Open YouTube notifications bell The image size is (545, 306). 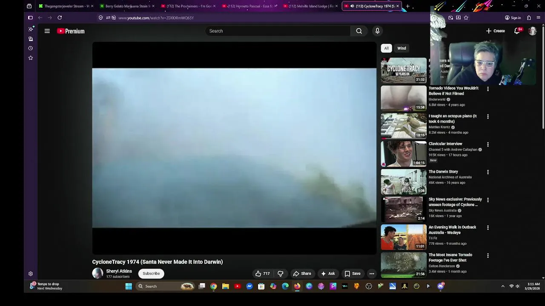[517, 31]
